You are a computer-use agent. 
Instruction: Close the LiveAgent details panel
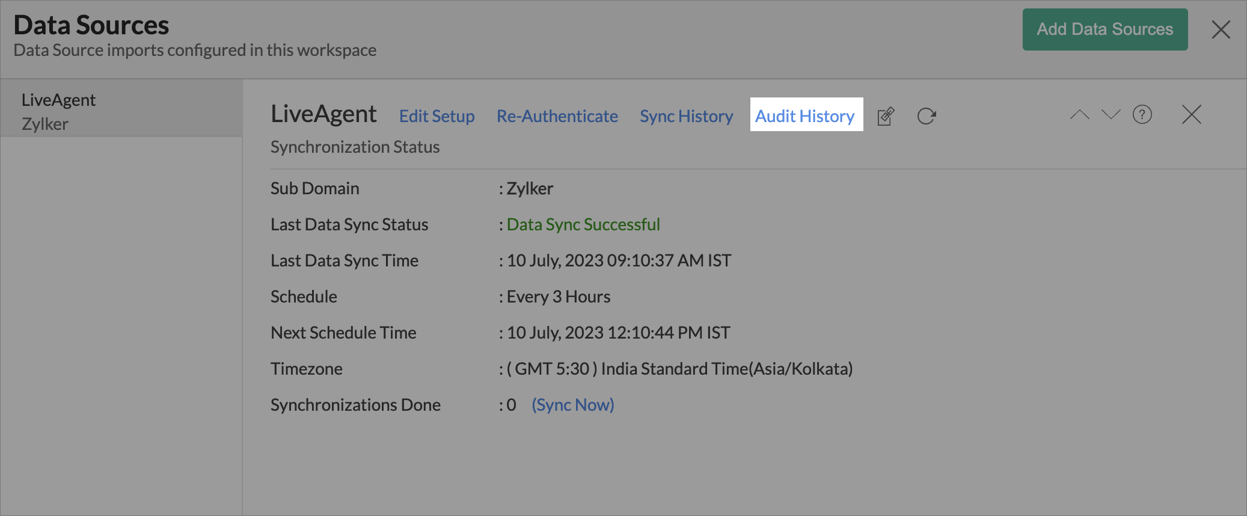pyautogui.click(x=1191, y=114)
